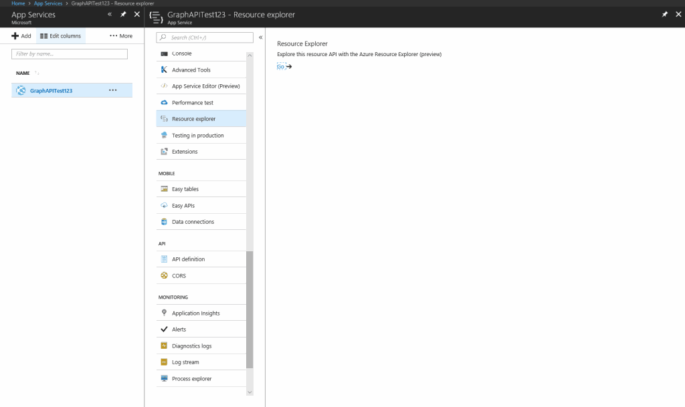The height and width of the screenshot is (407, 685).
Task: Click the Resource explorer braces icon
Action: pyautogui.click(x=165, y=119)
